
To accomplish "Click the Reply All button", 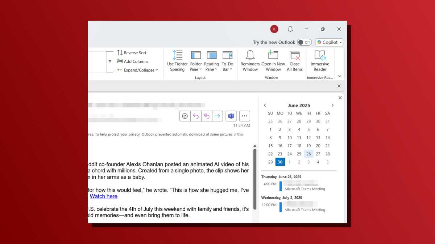I will point(207,116).
